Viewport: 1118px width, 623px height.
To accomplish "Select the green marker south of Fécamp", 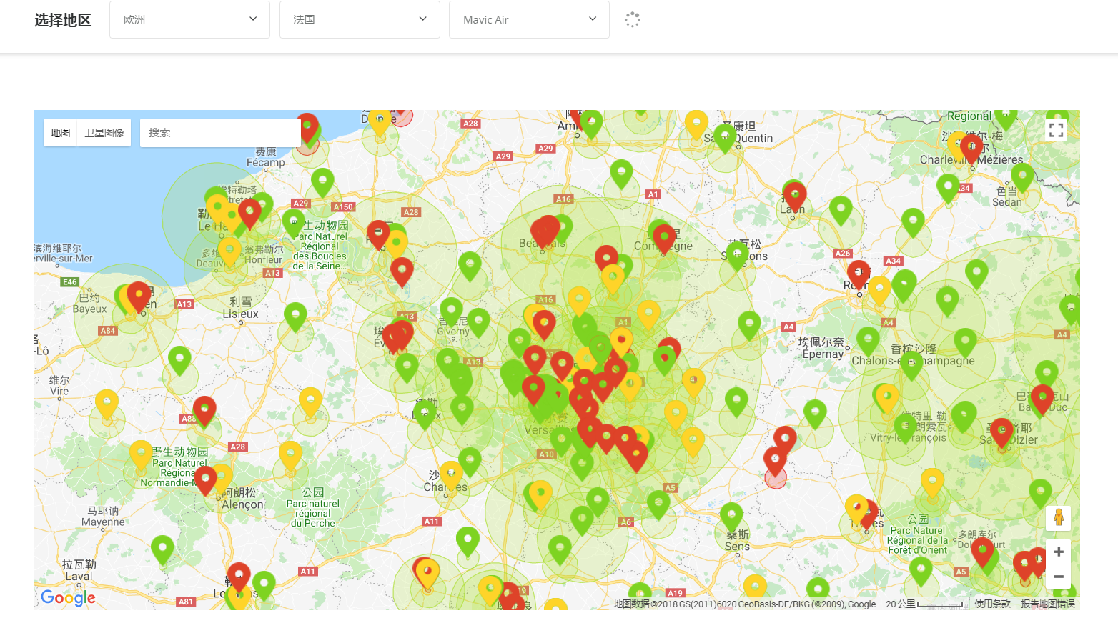I will point(322,183).
